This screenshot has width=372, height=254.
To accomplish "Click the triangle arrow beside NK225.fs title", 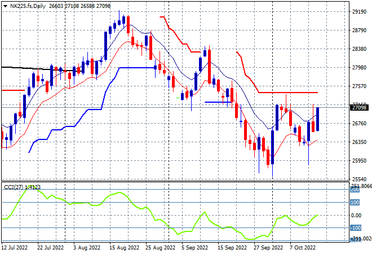I will [5, 6].
